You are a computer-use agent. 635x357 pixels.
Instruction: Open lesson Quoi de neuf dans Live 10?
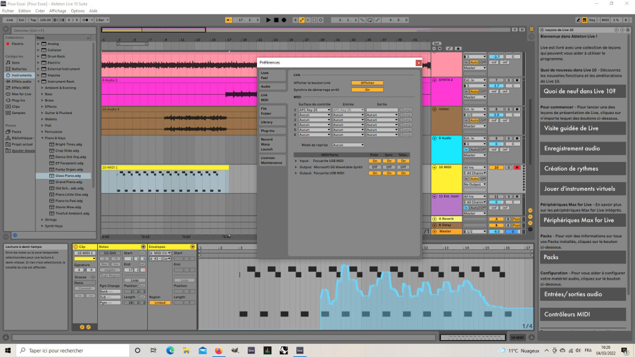pyautogui.click(x=583, y=92)
